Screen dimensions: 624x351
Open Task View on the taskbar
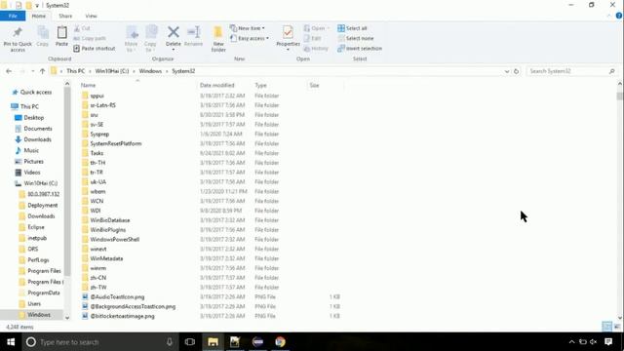tap(190, 342)
